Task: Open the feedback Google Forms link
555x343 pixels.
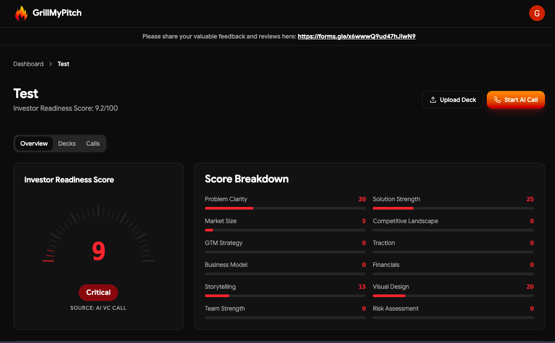Action: click(x=356, y=36)
